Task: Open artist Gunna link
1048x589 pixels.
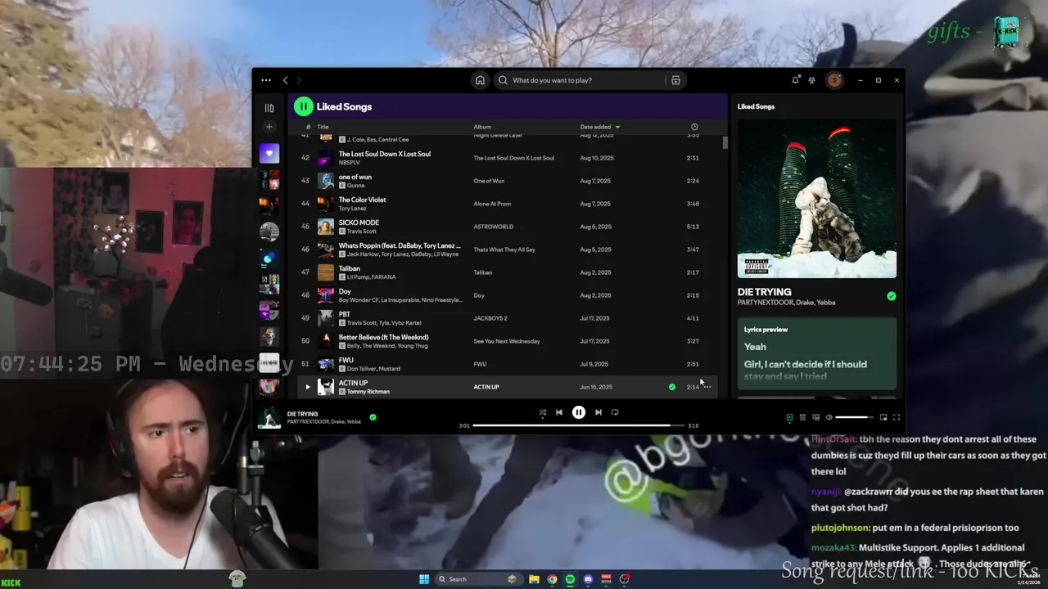Action: click(x=355, y=186)
